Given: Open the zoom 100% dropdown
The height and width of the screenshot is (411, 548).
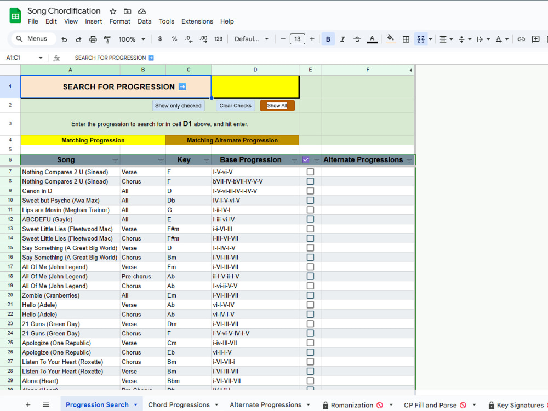Looking at the screenshot, I should point(132,39).
